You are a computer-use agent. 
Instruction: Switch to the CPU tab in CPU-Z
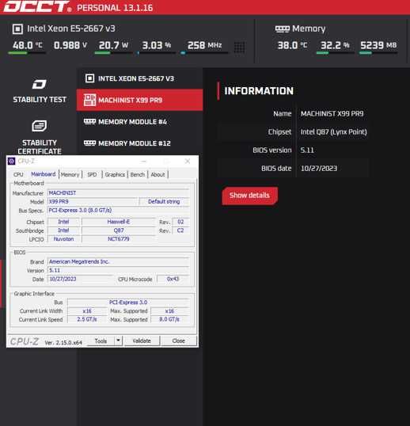click(18, 174)
